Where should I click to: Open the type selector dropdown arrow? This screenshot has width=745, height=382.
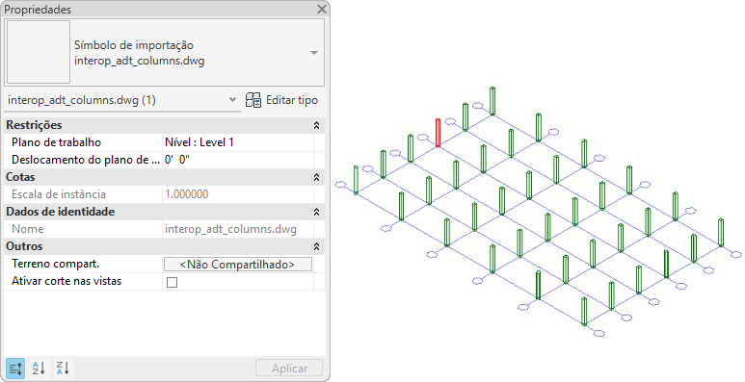(314, 53)
